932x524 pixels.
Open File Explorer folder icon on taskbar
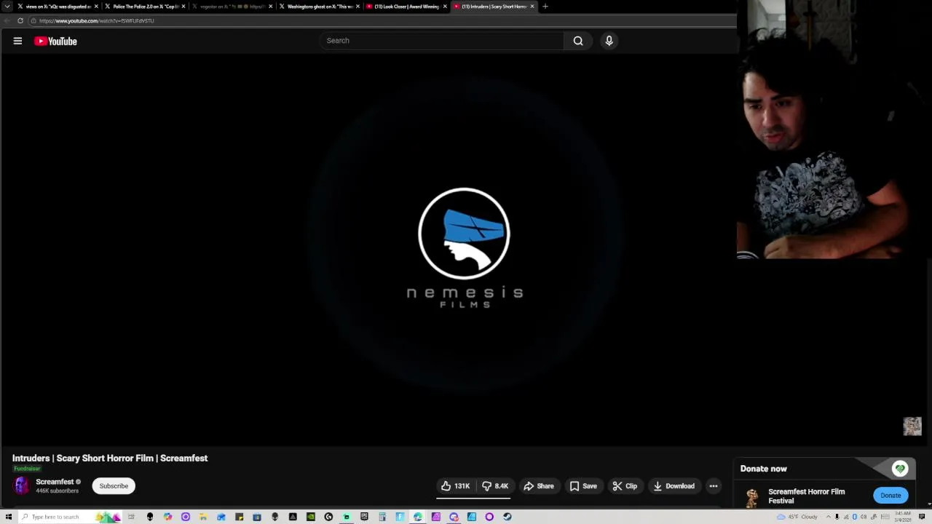[x=203, y=517]
